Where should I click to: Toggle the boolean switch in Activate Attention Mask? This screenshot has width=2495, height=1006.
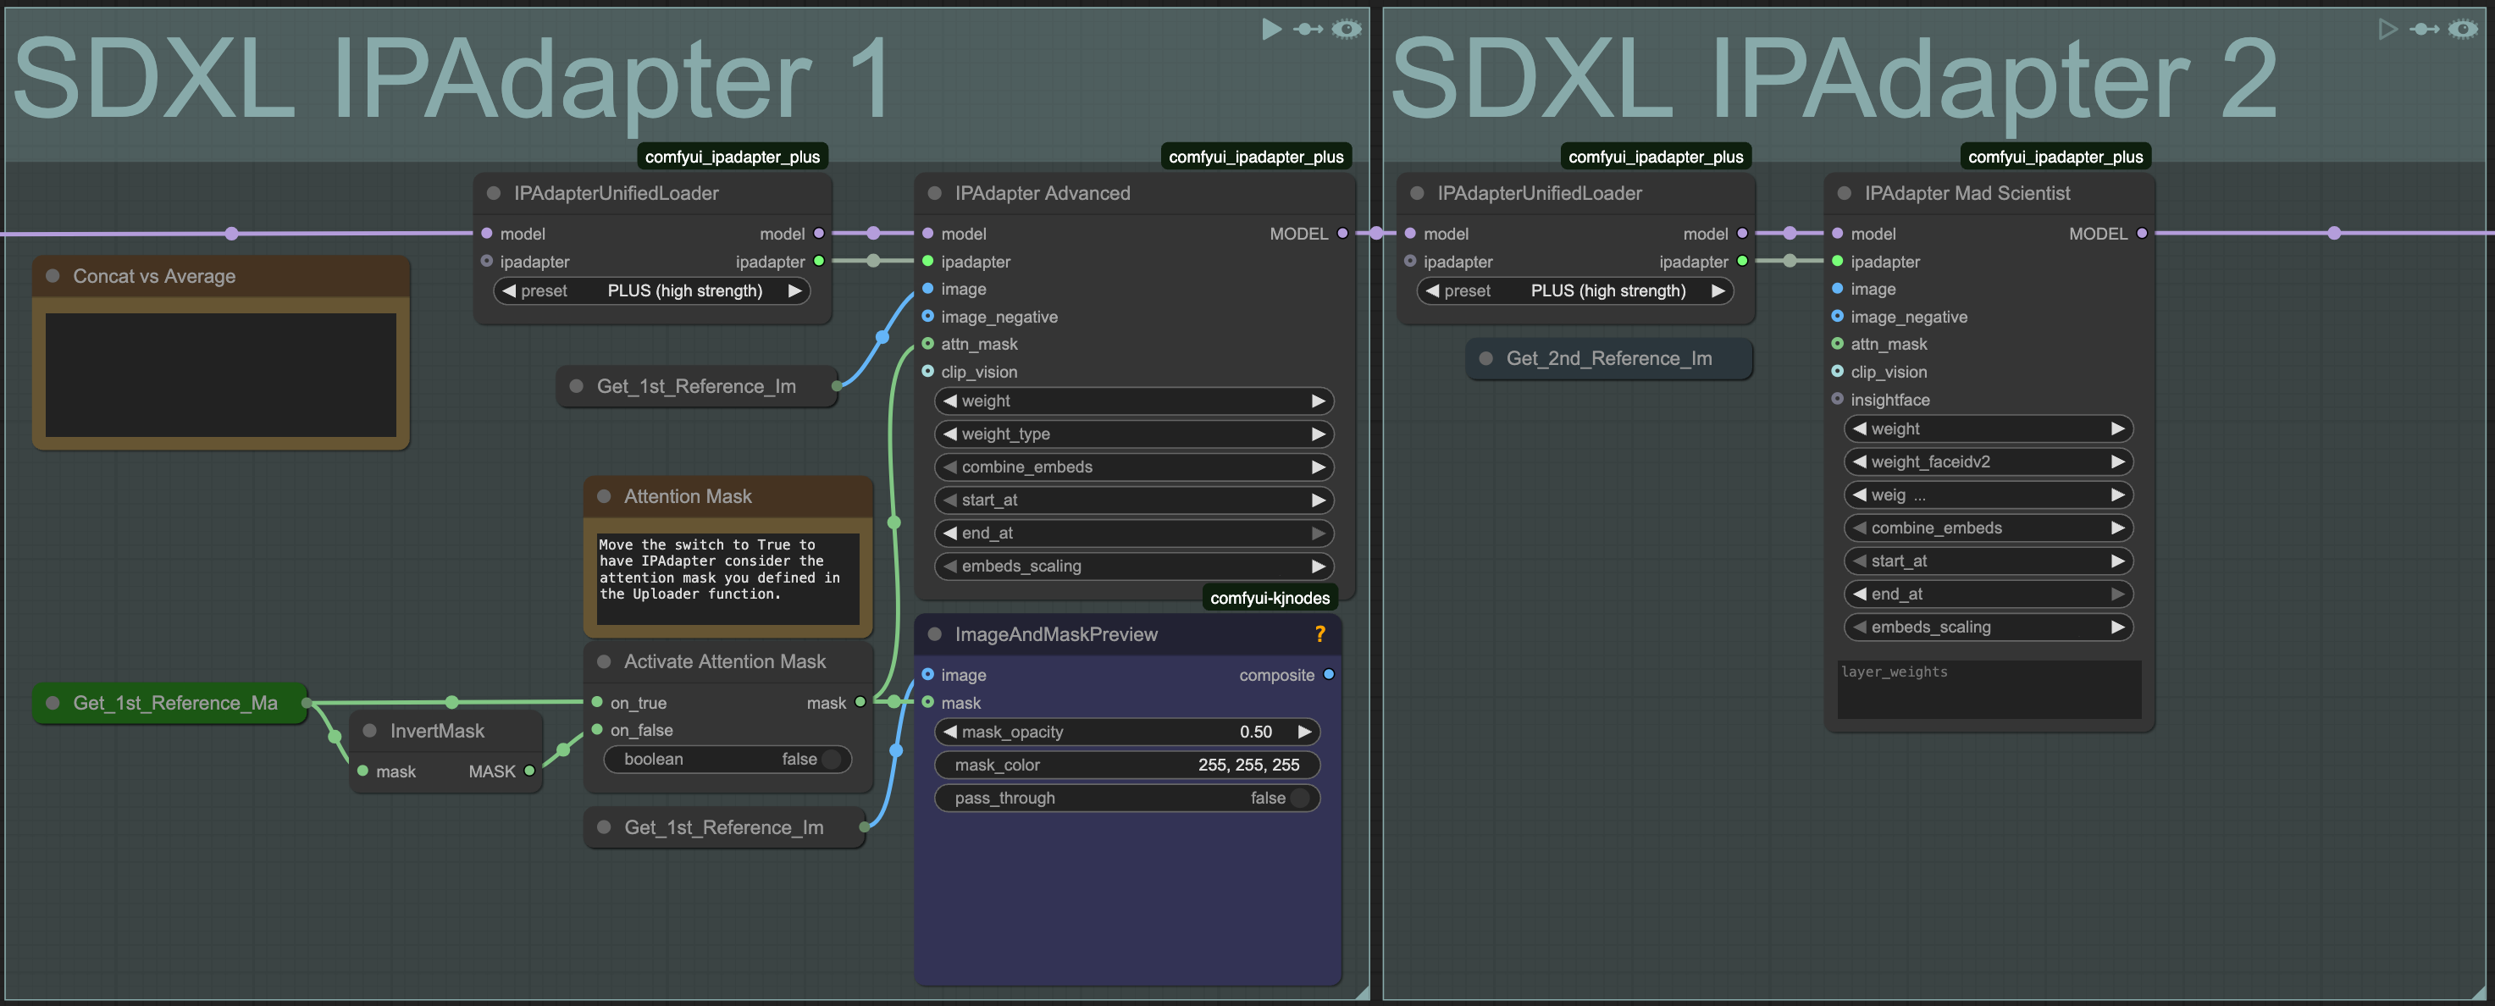829,759
